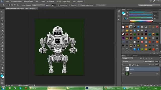Open the Изображение menu
This screenshot has width=161, height=90.
(x=28, y=2)
